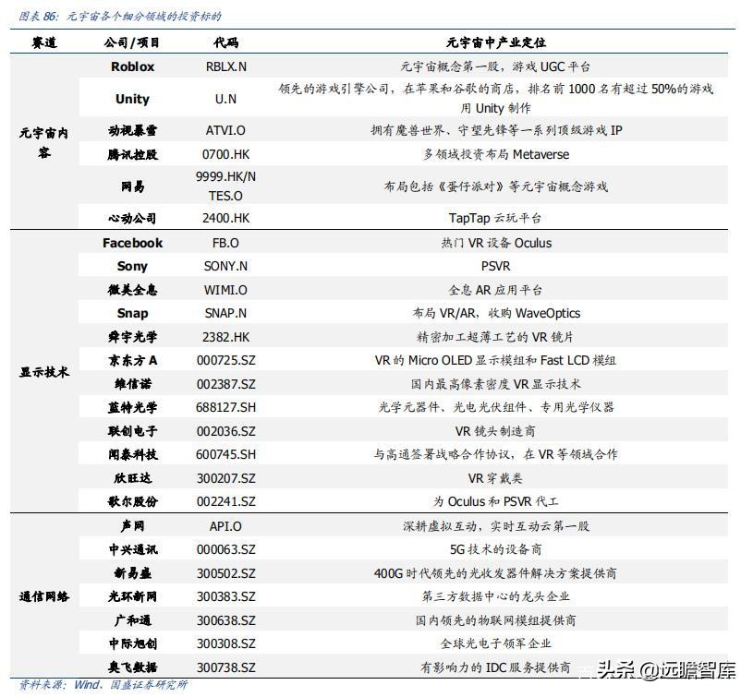Screen dimensions: 753x697
Task: Click the 688127.SH code cell
Action: [x=225, y=408]
